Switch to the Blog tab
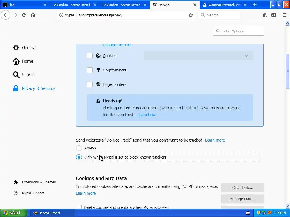290x217 pixels. click(x=25, y=5)
